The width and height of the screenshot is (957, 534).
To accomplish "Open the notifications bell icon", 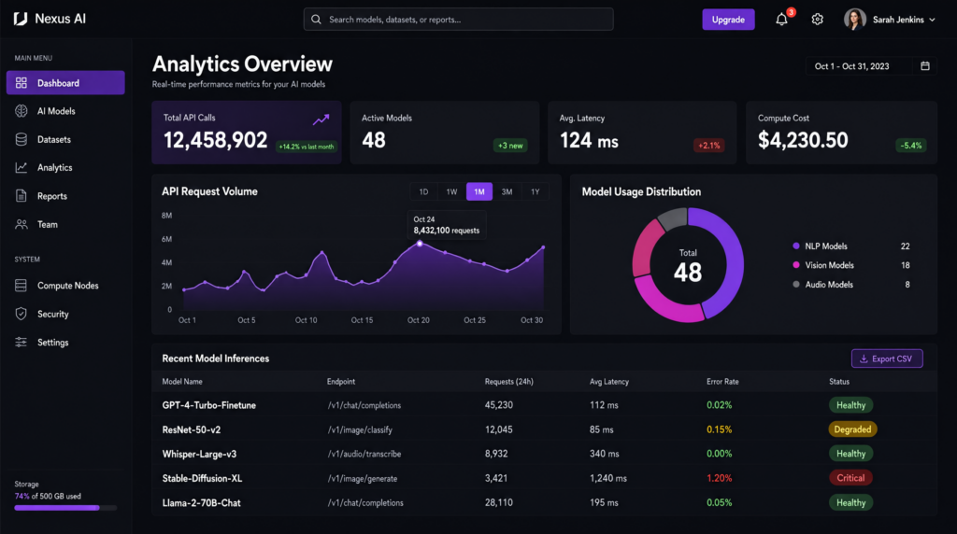I will tap(781, 20).
